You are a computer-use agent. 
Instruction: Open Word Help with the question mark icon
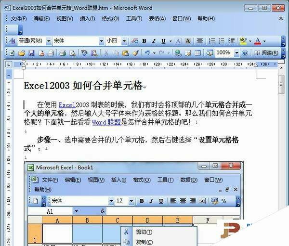(x=245, y=53)
